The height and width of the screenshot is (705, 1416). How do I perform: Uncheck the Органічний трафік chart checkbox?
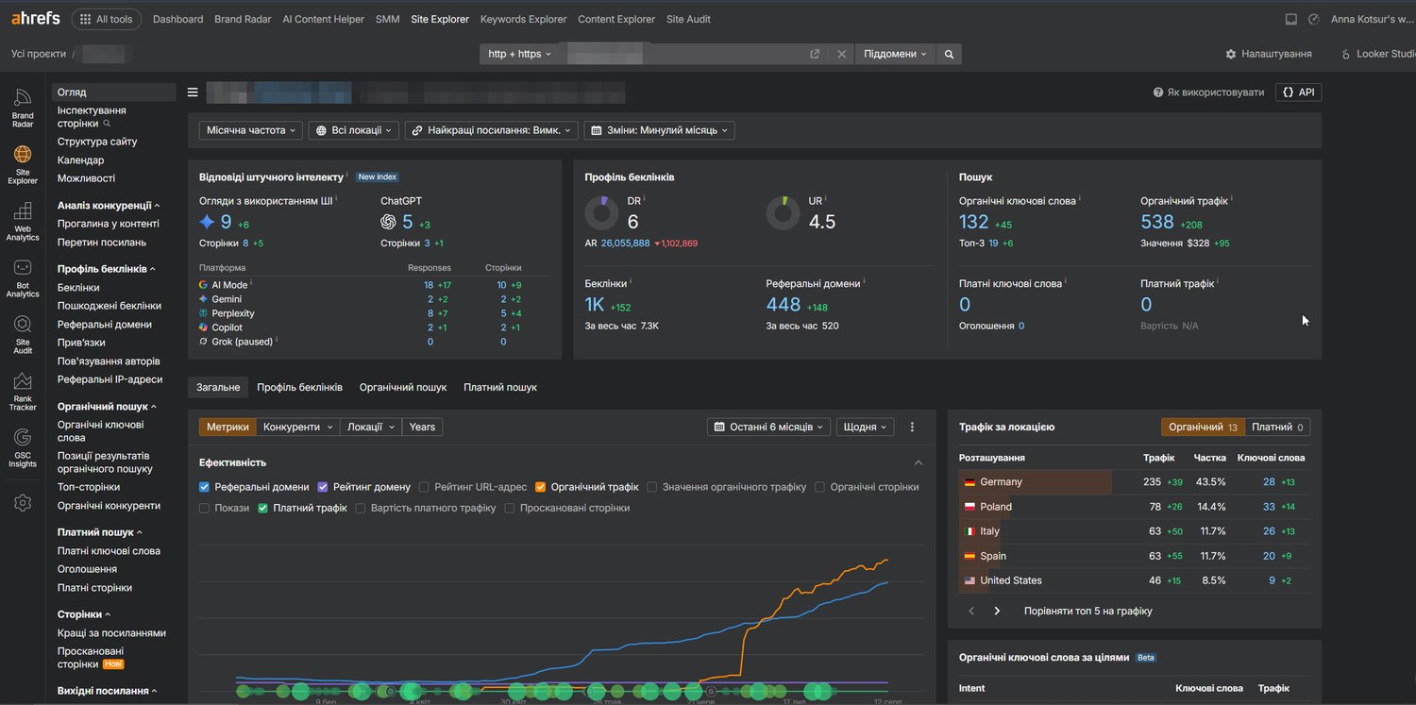541,487
